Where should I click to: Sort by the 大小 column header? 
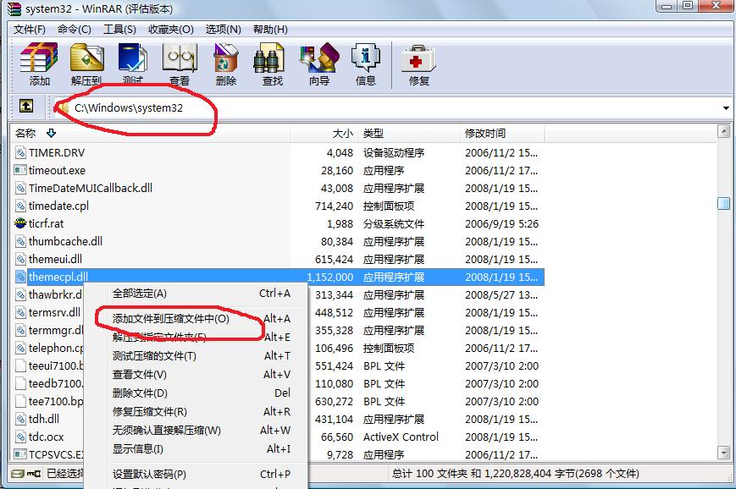pos(324,133)
